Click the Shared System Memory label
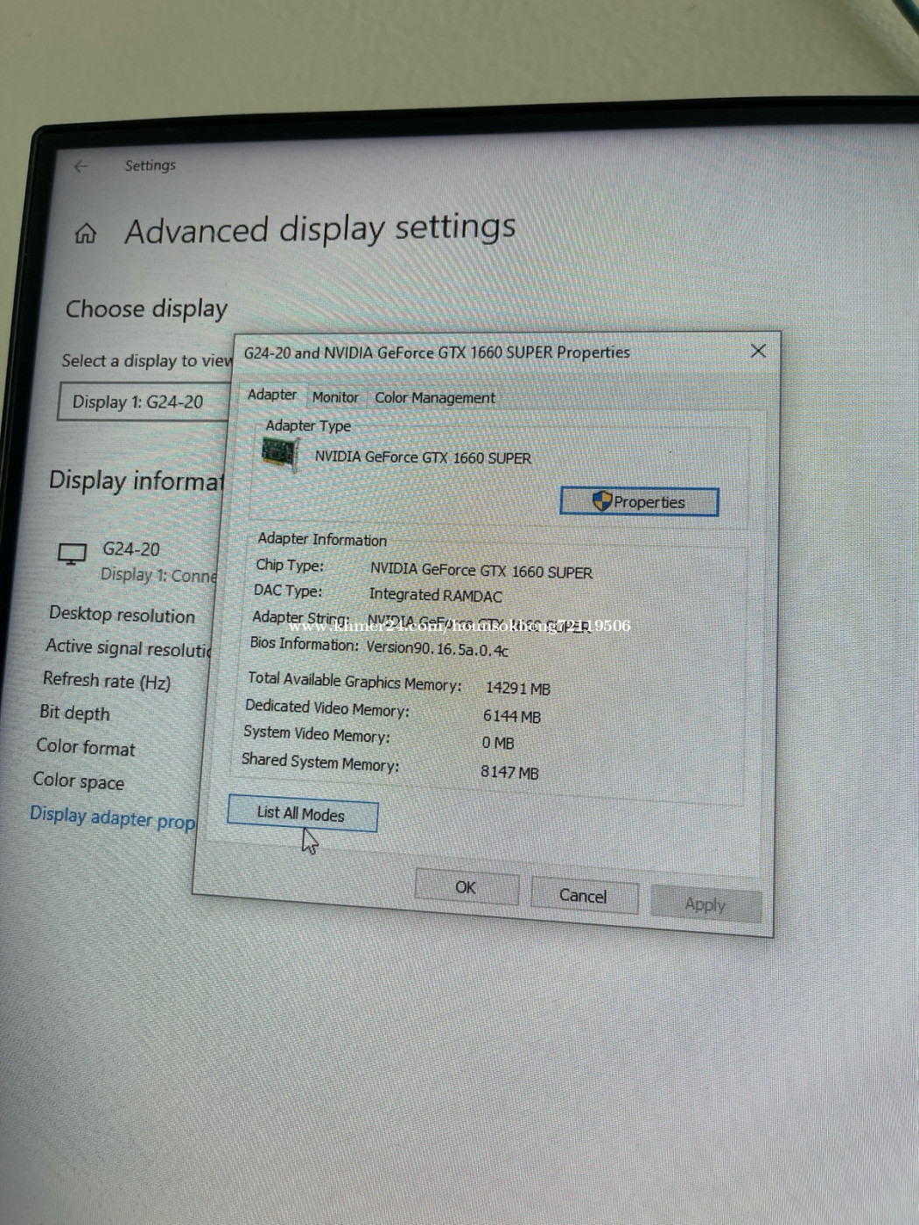This screenshot has height=1225, width=919. pyautogui.click(x=320, y=762)
